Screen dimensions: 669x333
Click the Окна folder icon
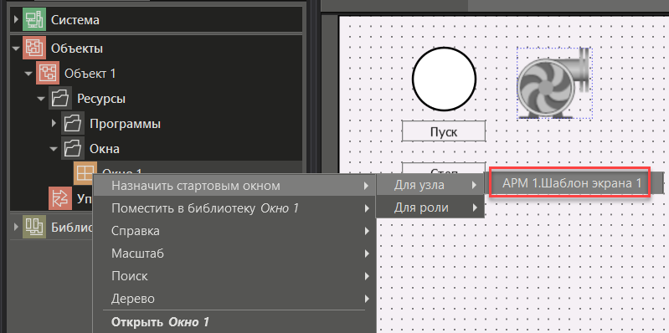click(73, 149)
